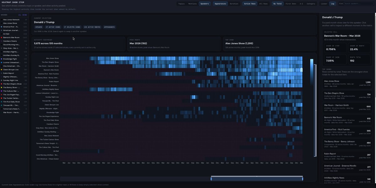The image size is (376, 188).
Task: Switch to the Mentions item mode
Action: 193,4
